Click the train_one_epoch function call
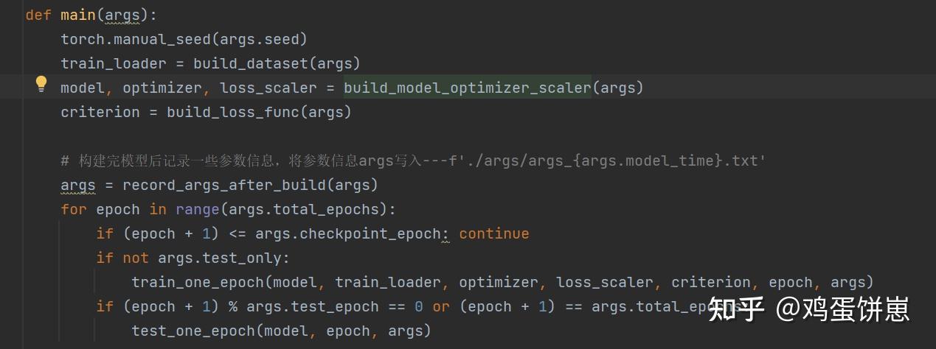This screenshot has height=349, width=936. 197,282
